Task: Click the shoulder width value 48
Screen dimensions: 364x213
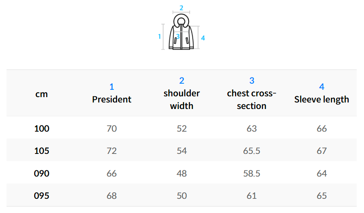Action: pyautogui.click(x=182, y=173)
